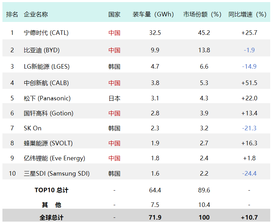Select the 市场份额（%）header cell
The image size is (273, 223).
203,14
